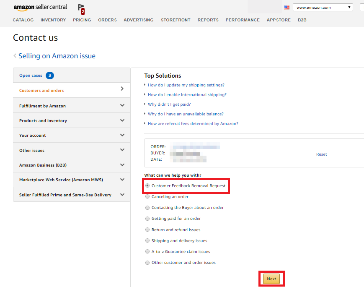Expand the Other issues section
364x287 pixels.
[x=72, y=150]
